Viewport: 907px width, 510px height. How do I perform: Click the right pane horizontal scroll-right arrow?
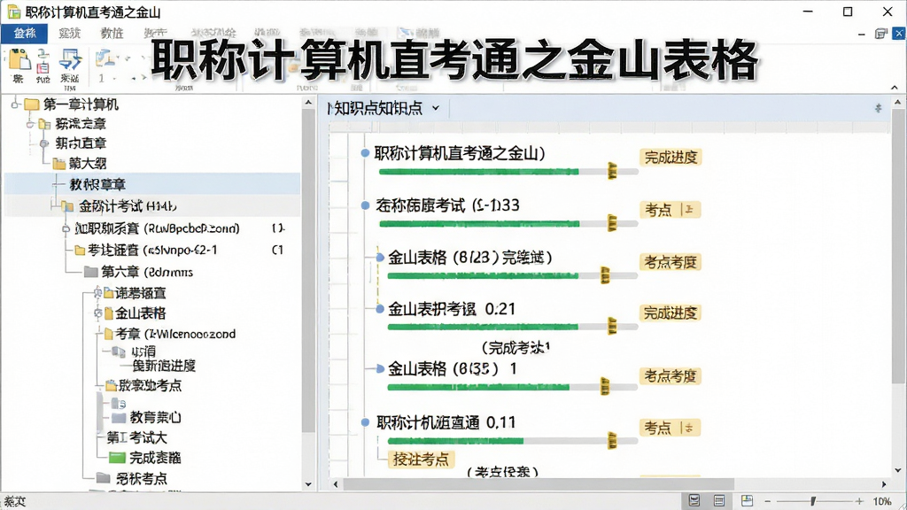tap(884, 484)
